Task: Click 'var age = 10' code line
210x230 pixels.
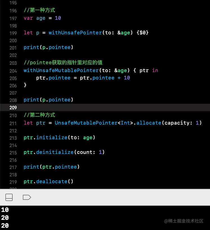Action: click(x=42, y=18)
